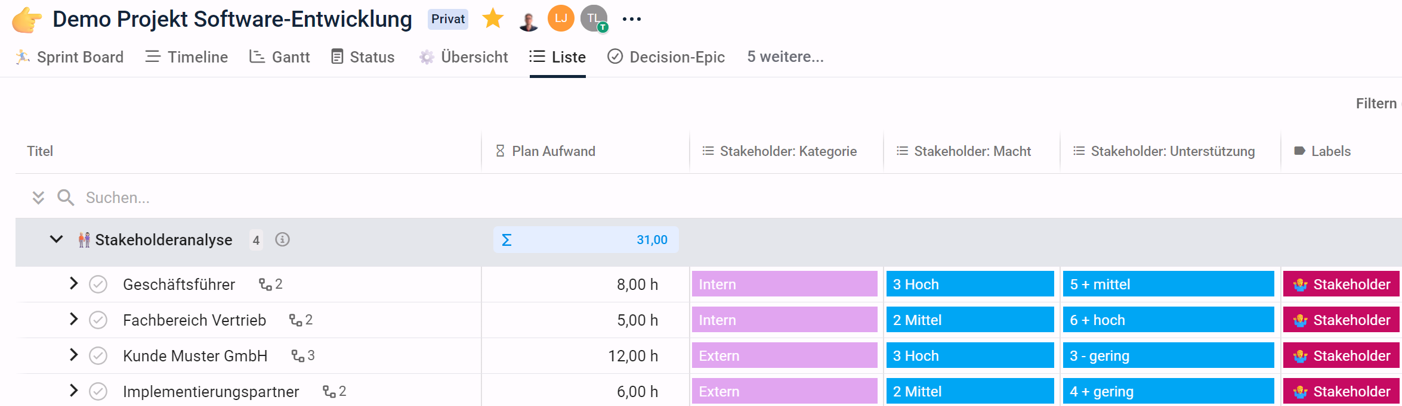Click the Privat visibility badge
Viewport: 1402px width, 406px height.
click(x=448, y=19)
